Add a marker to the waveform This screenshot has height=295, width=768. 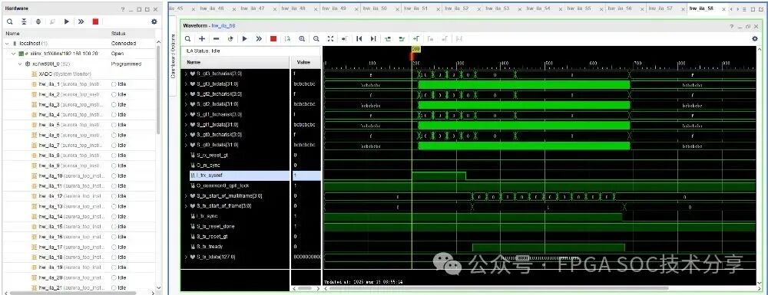click(x=416, y=38)
